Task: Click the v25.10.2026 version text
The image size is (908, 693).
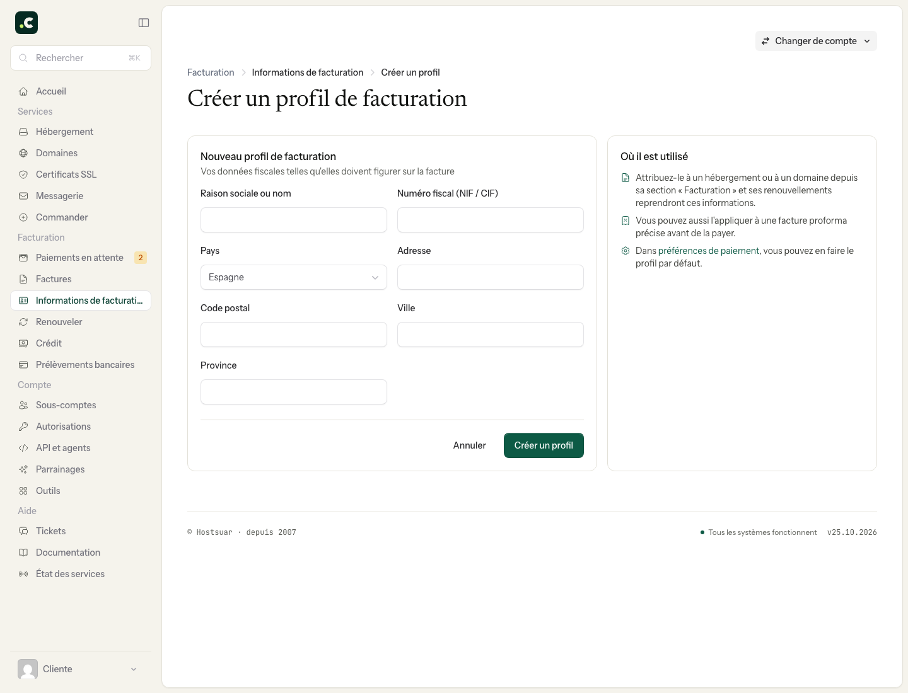Action: [852, 532]
